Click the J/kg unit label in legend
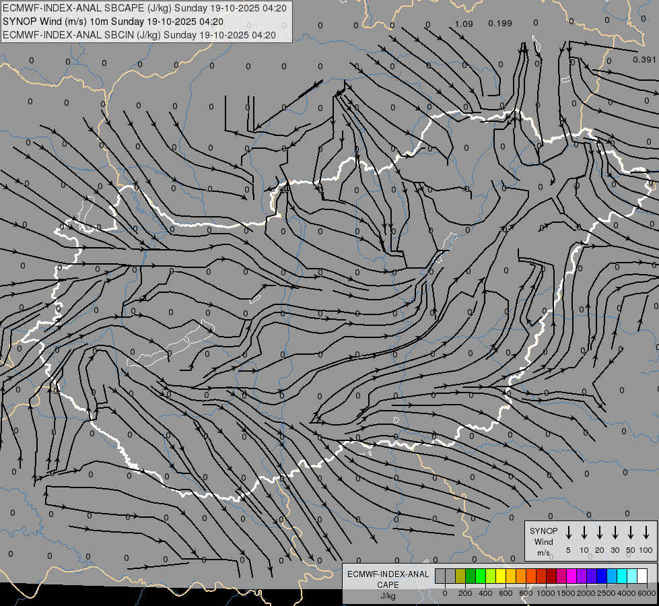This screenshot has height=606, width=659. [x=388, y=596]
